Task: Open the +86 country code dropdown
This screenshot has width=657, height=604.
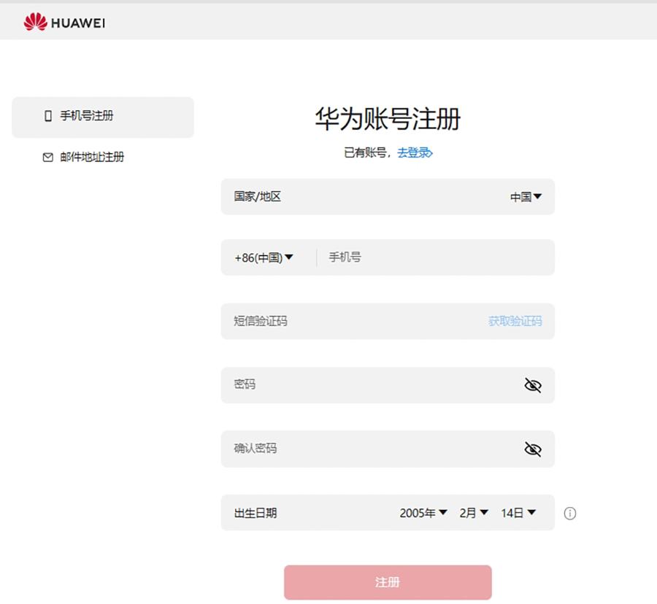Action: [x=265, y=257]
